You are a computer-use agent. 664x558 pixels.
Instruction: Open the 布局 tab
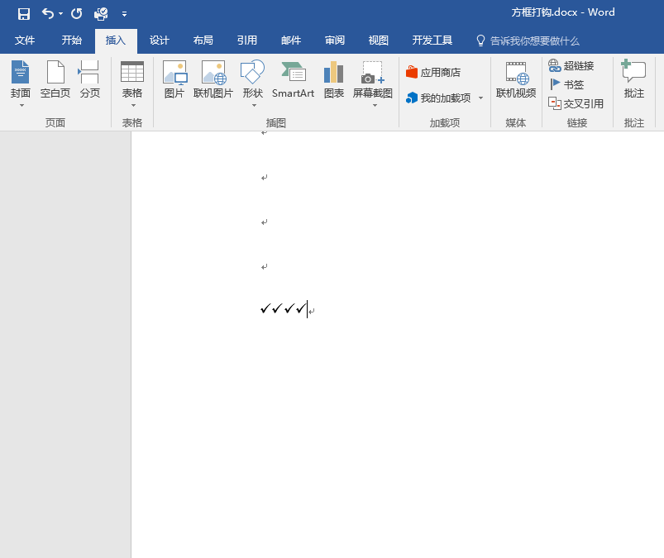point(203,41)
